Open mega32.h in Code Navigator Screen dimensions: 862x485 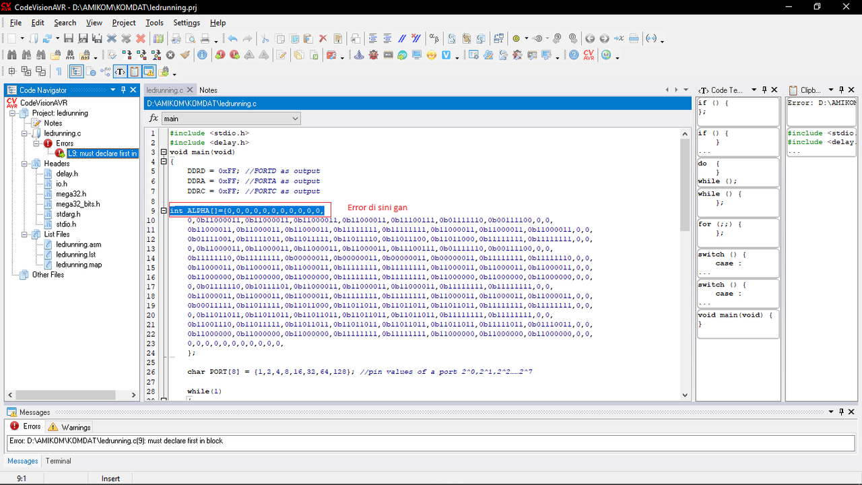point(71,194)
